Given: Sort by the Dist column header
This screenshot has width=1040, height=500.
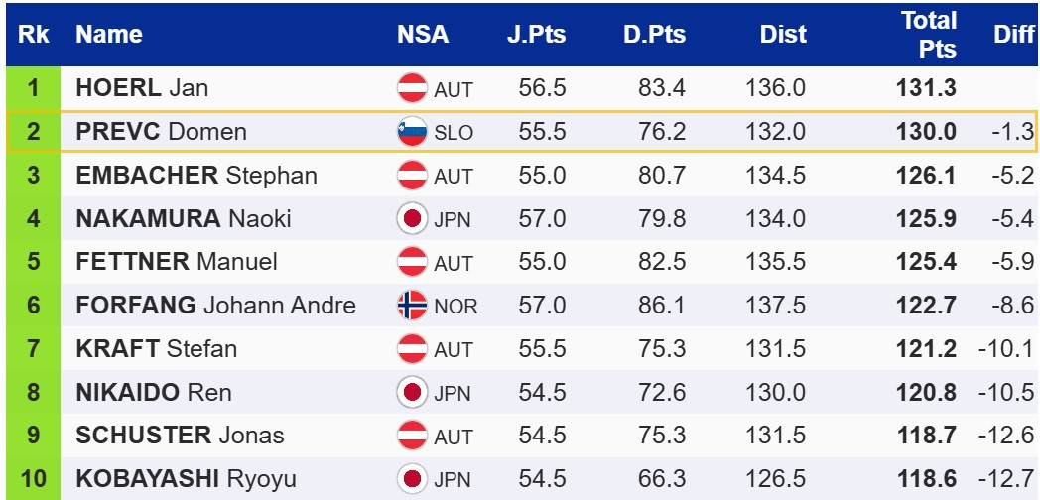Looking at the screenshot, I should 783,35.
